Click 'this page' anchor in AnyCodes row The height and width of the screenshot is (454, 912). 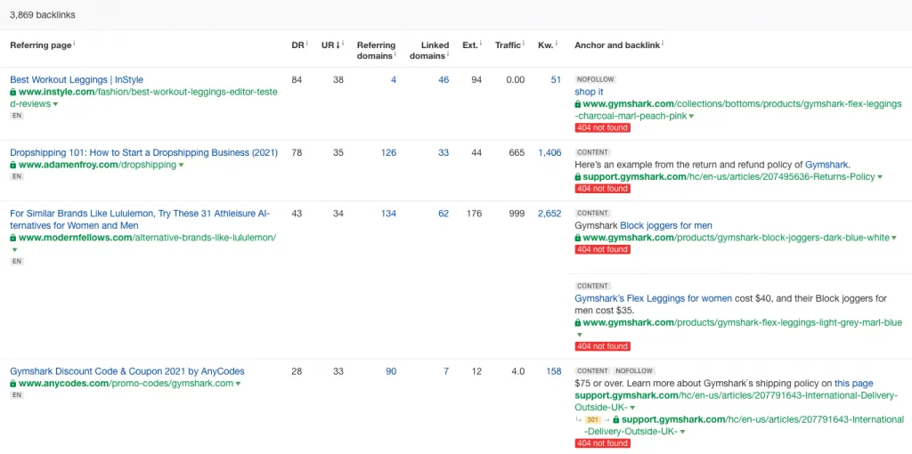(854, 384)
